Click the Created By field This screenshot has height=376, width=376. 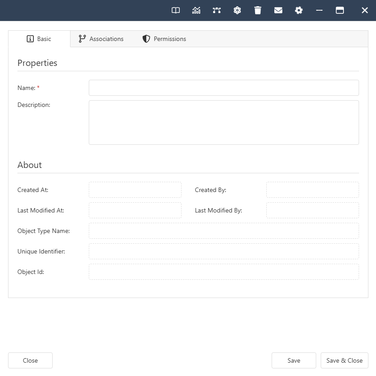(312, 190)
